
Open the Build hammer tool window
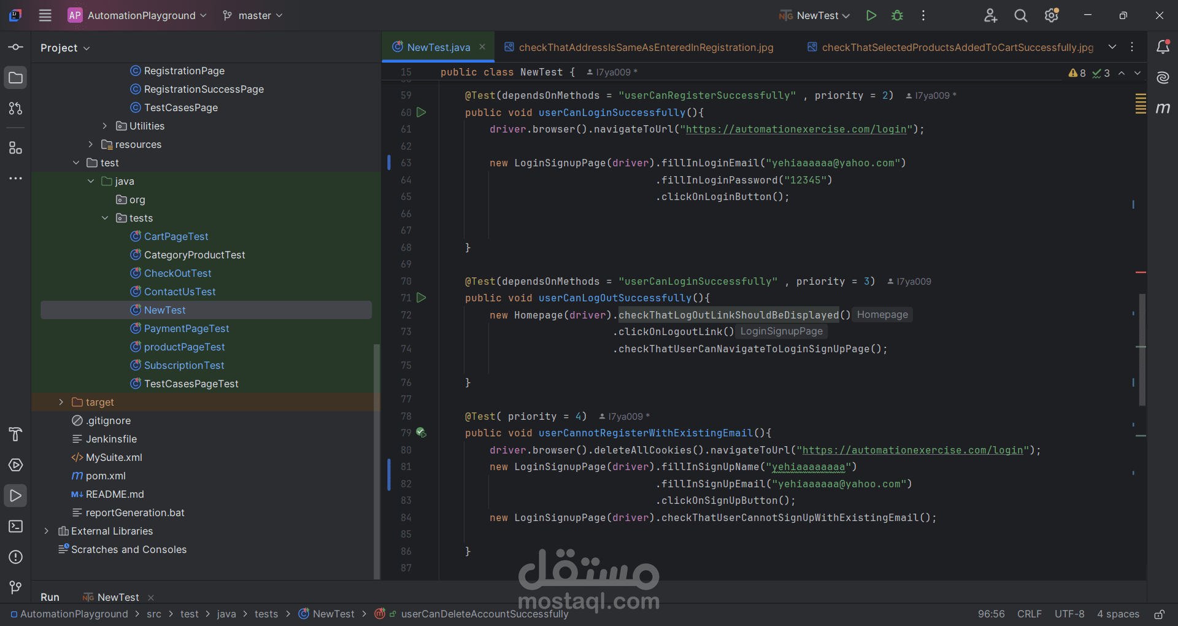tap(16, 435)
